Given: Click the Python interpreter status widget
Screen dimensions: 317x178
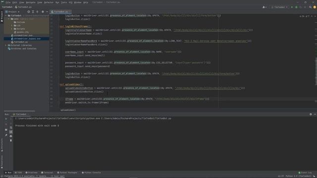Looking at the screenshot, I should 298,176.
